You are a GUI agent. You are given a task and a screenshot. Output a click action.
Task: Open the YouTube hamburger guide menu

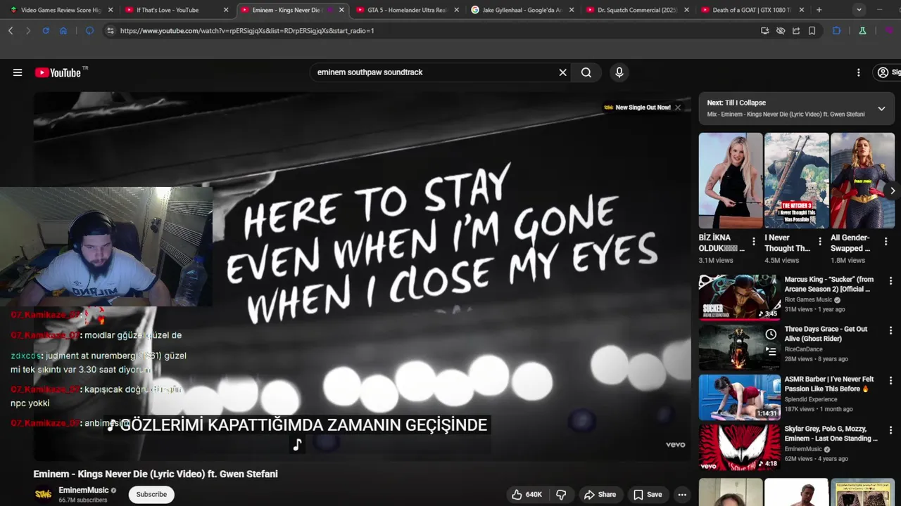pyautogui.click(x=18, y=72)
